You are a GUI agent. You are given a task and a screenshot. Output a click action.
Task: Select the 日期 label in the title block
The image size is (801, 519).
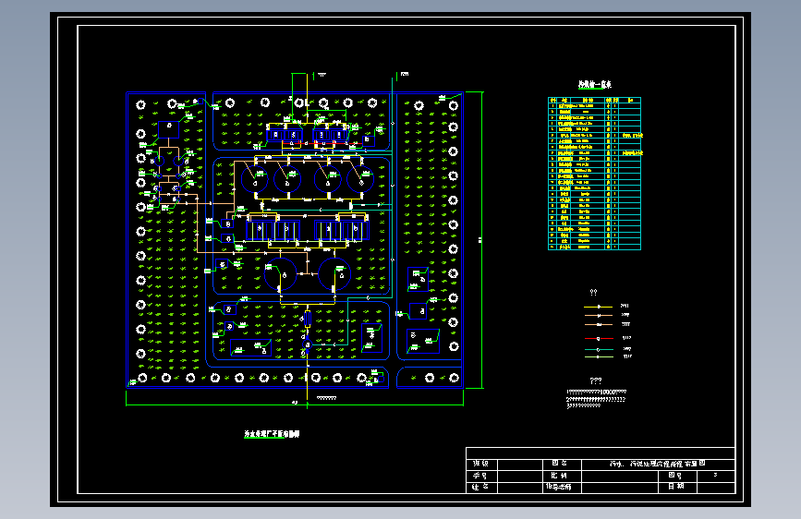[676, 487]
